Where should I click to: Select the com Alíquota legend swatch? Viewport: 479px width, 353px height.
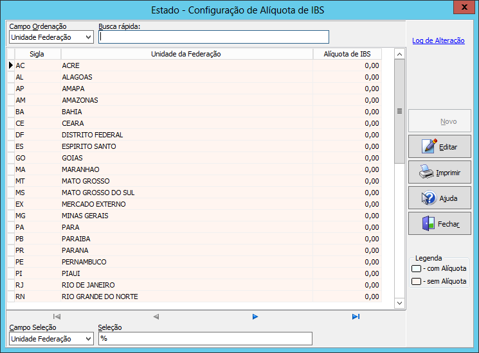tap(417, 269)
